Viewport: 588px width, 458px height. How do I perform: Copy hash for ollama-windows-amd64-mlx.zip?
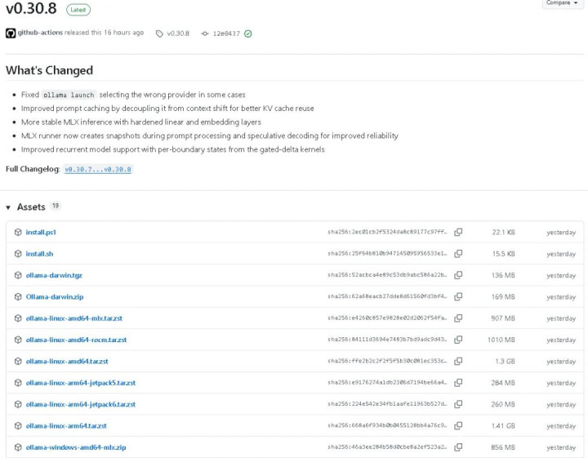458,447
